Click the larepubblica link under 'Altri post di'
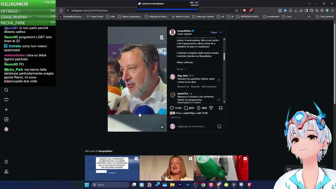The width and height of the screenshot is (336, 189). click(x=105, y=151)
